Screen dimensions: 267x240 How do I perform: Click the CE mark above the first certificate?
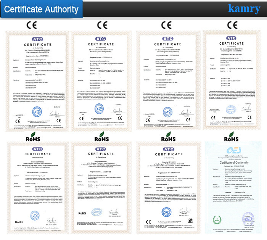(32, 25)
